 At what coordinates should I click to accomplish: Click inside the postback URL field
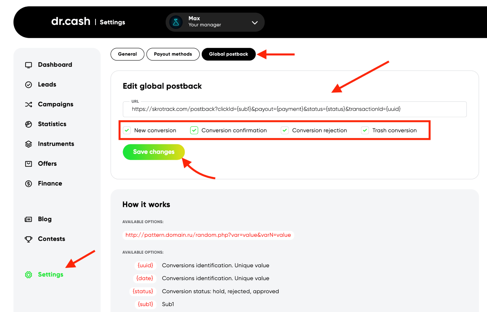coord(294,109)
